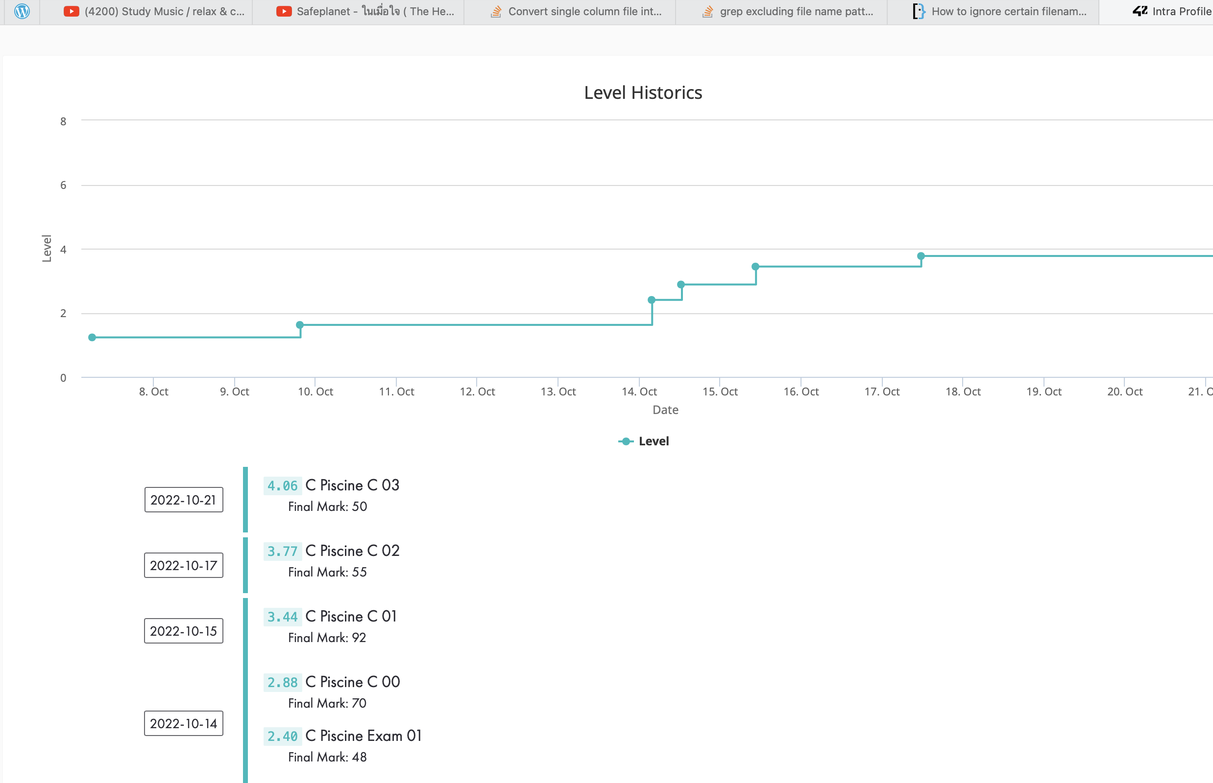The width and height of the screenshot is (1213, 783).
Task: Open C Piscine C 01 entry
Action: pyautogui.click(x=351, y=616)
